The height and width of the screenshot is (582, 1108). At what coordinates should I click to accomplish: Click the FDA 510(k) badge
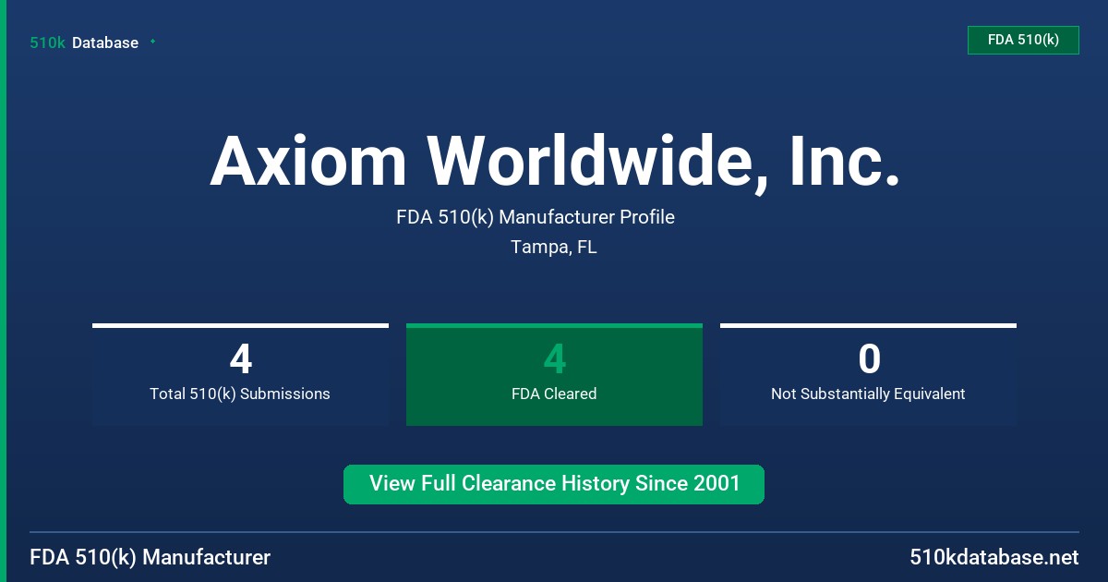[1023, 40]
